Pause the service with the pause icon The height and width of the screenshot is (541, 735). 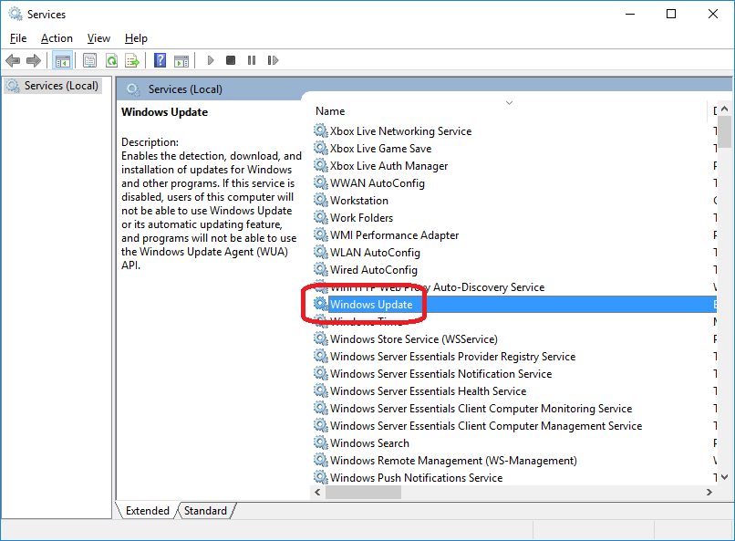pos(252,60)
